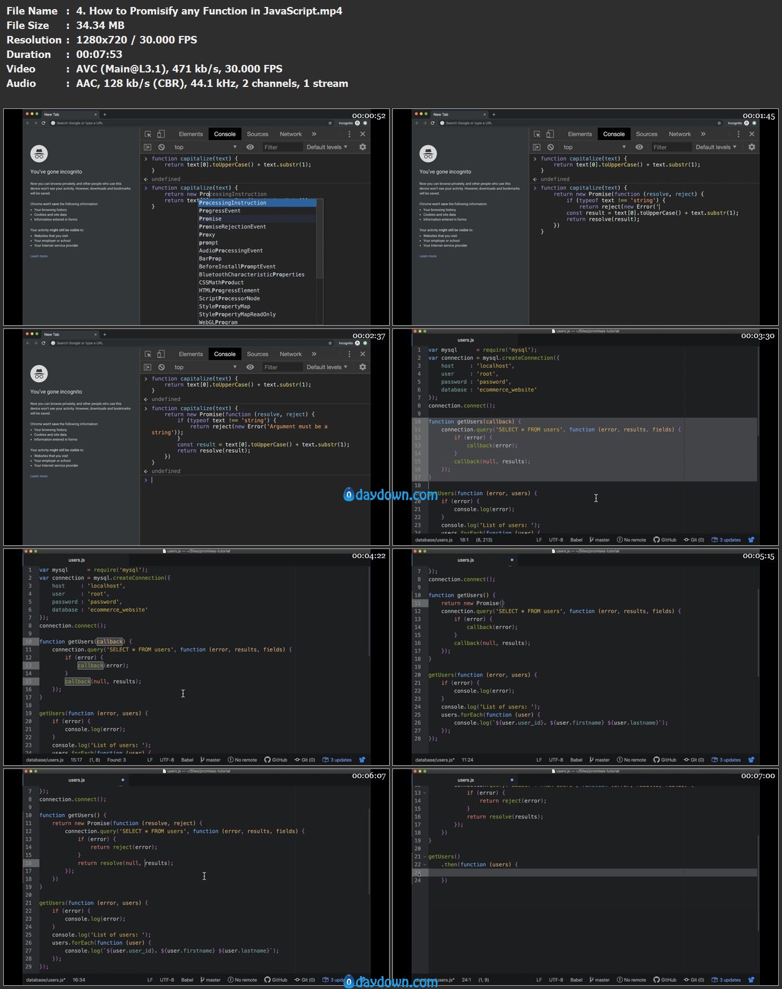This screenshot has width=782, height=989.
Task: Click Learn more link in 00:01:45 frame
Action: click(428, 256)
